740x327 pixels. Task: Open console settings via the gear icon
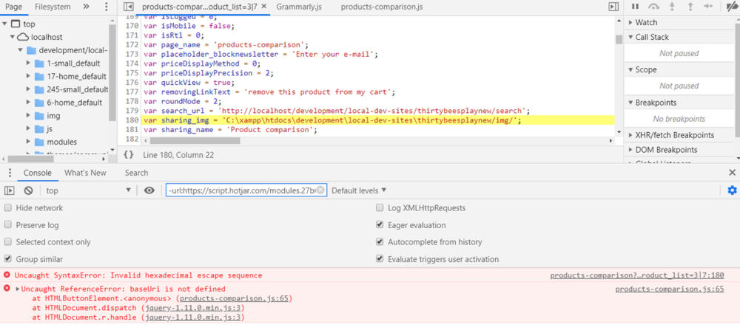(x=732, y=190)
